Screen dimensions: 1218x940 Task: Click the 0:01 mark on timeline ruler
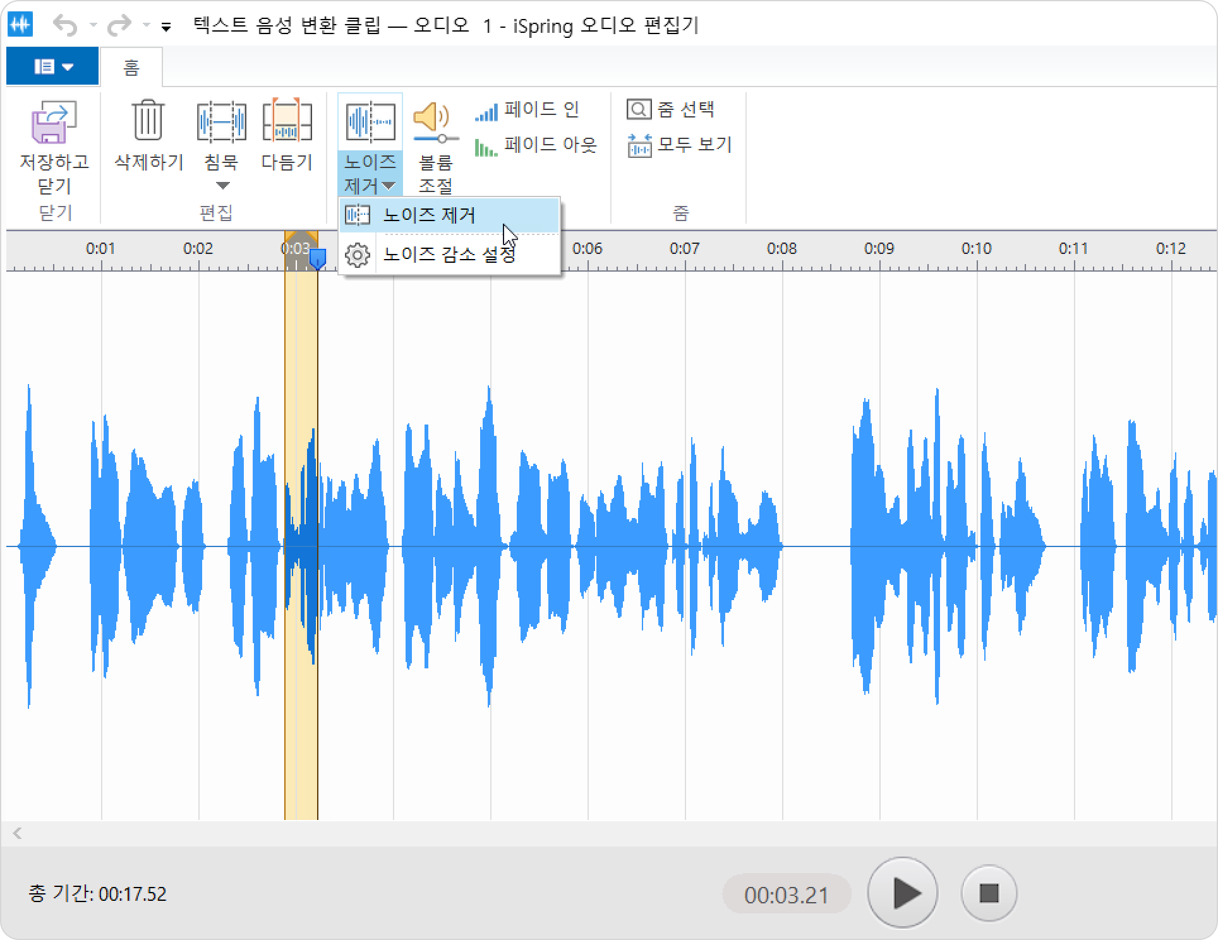coord(101,249)
